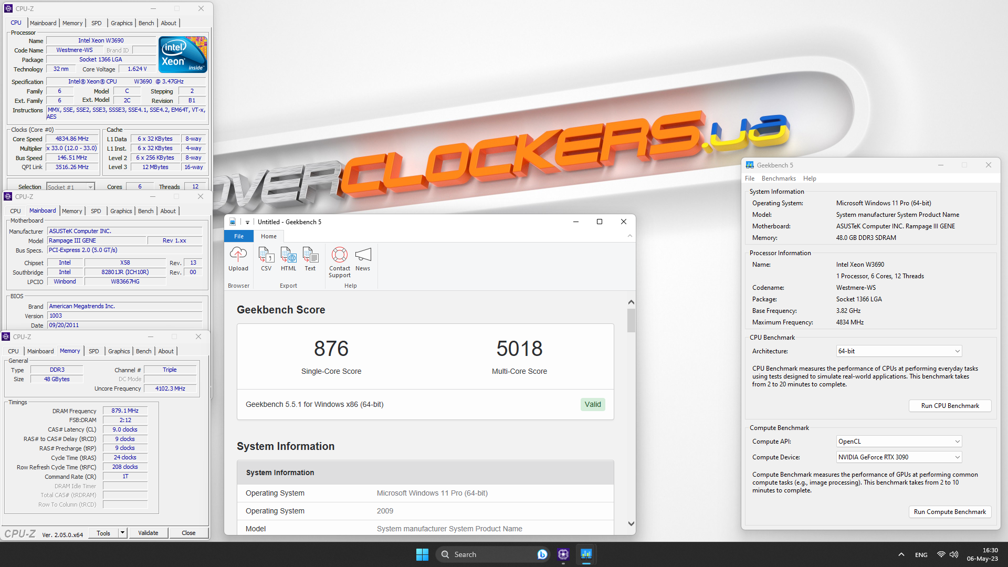The height and width of the screenshot is (567, 1008).
Task: Open CPU-Z from the taskbar
Action: (563, 554)
